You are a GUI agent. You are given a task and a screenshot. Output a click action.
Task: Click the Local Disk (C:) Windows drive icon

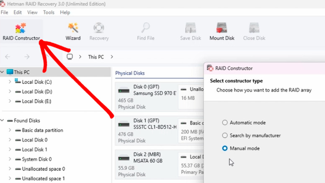pyautogui.click(x=18, y=81)
